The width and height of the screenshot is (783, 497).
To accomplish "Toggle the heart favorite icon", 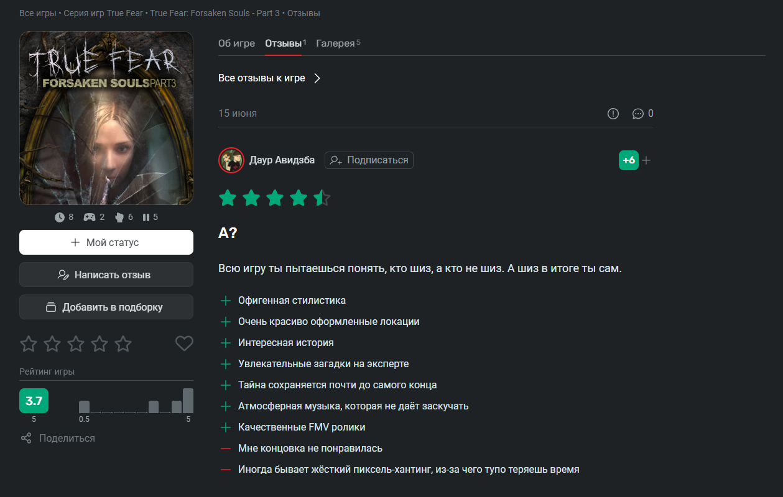I will pos(184,343).
